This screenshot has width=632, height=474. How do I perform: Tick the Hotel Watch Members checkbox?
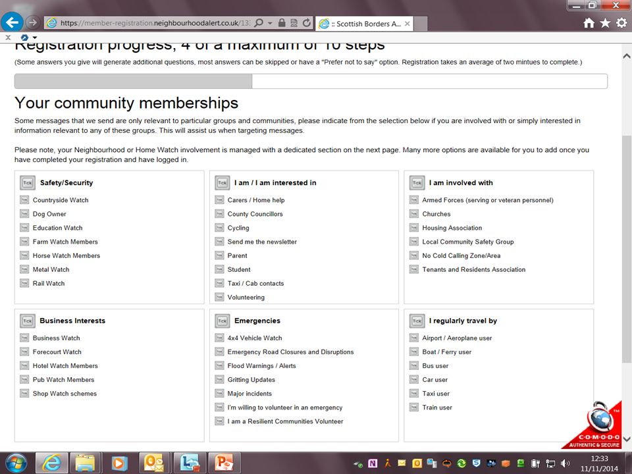24,365
